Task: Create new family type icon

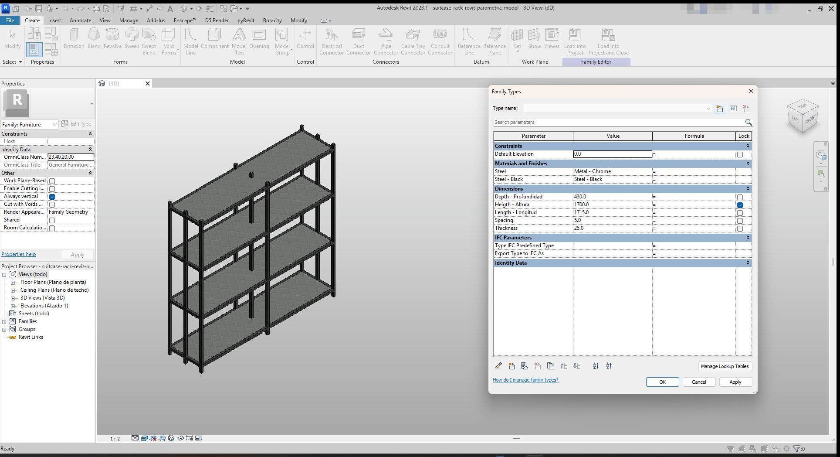Action: pyautogui.click(x=720, y=109)
